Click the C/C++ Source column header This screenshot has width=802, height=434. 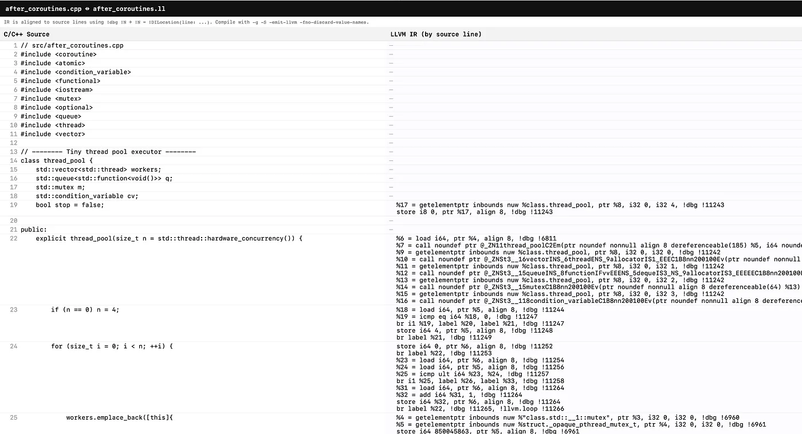(x=27, y=34)
